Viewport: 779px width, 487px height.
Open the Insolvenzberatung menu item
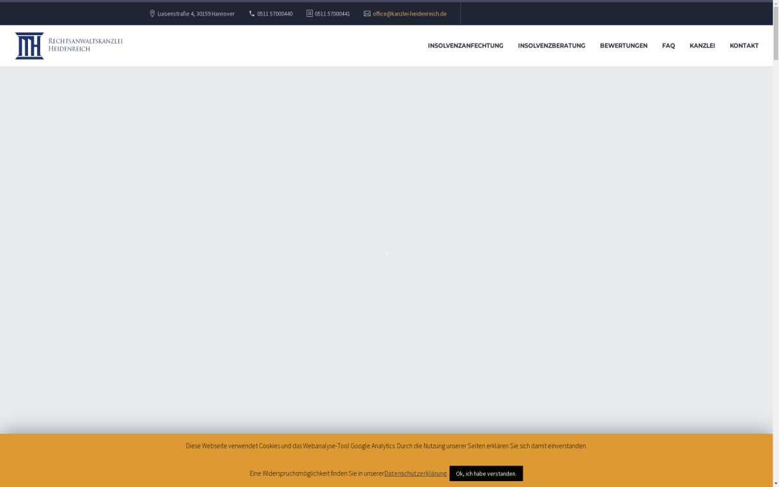(551, 45)
